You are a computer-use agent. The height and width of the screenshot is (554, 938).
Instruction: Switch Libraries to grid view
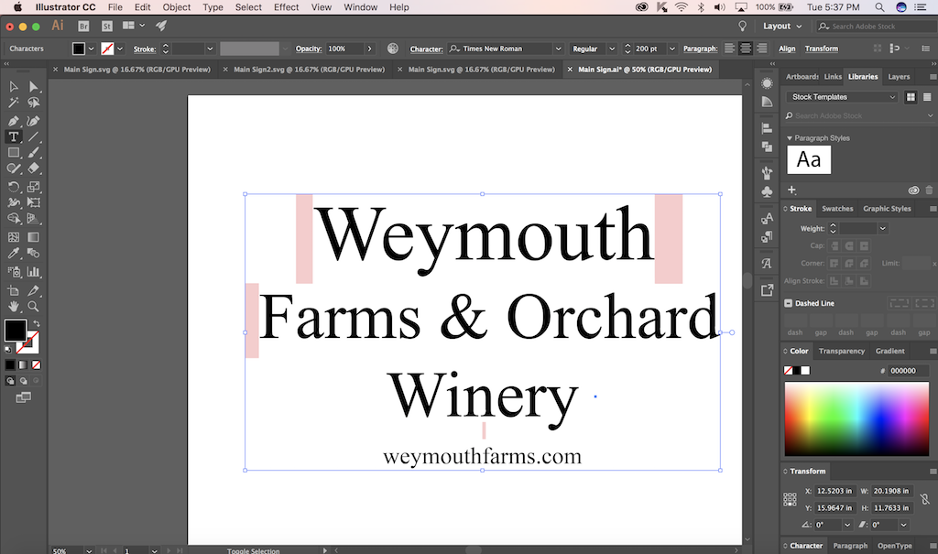coord(911,97)
